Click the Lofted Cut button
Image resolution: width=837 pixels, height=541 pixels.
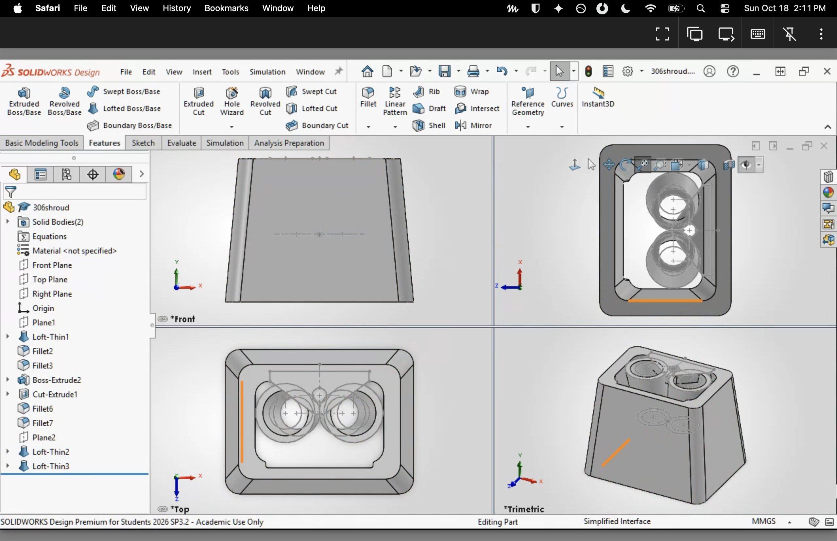[x=312, y=108]
